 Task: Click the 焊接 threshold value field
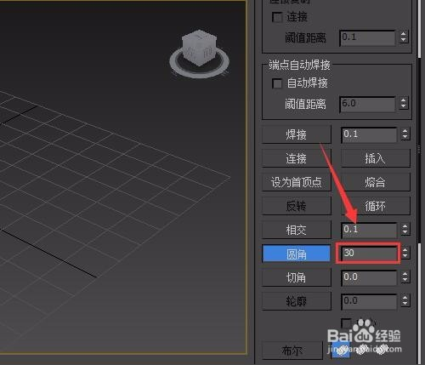369,134
